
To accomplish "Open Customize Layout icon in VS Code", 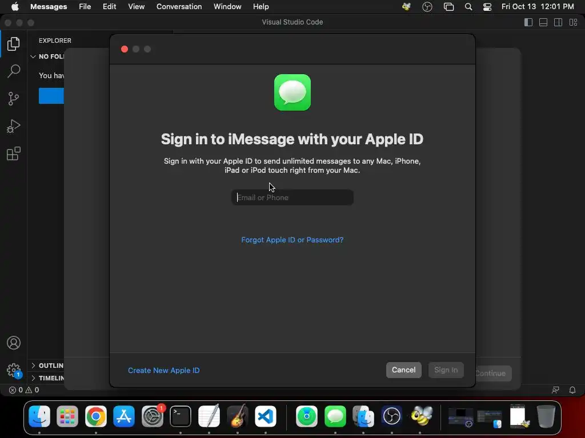I will (x=574, y=22).
